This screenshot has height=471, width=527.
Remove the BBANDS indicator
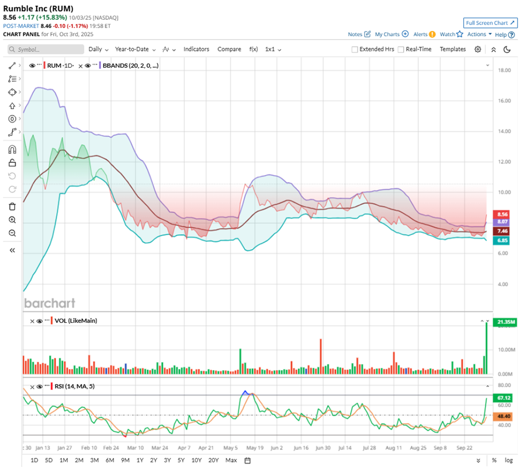[80, 66]
